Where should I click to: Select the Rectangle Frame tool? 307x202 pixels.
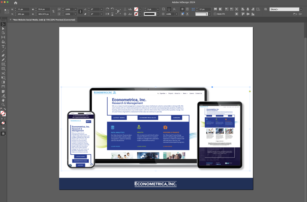pyautogui.click(x=3, y=64)
